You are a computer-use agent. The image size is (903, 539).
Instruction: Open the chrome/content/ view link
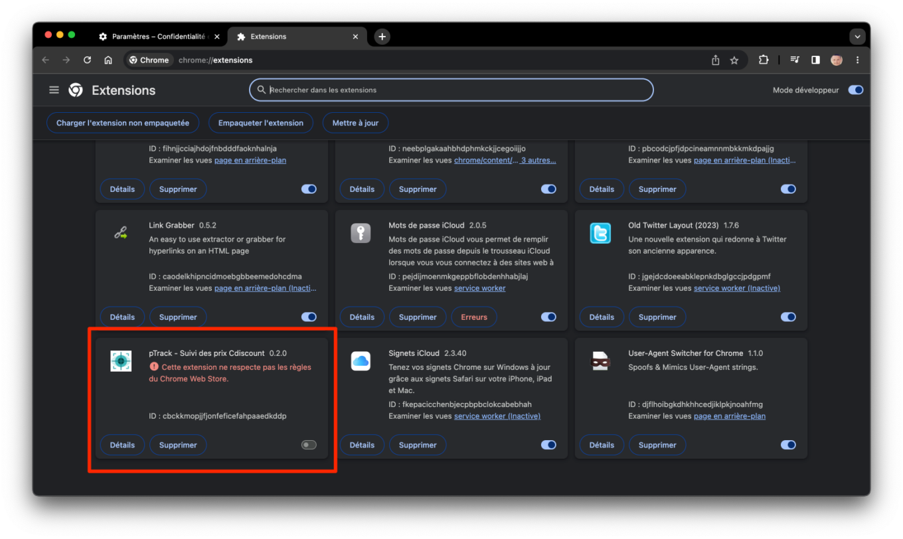pyautogui.click(x=485, y=161)
